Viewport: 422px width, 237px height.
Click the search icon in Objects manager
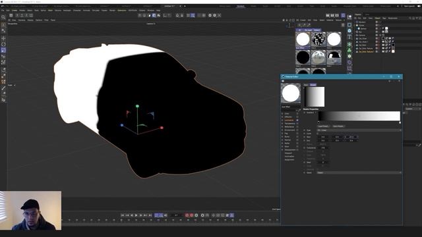(410, 18)
